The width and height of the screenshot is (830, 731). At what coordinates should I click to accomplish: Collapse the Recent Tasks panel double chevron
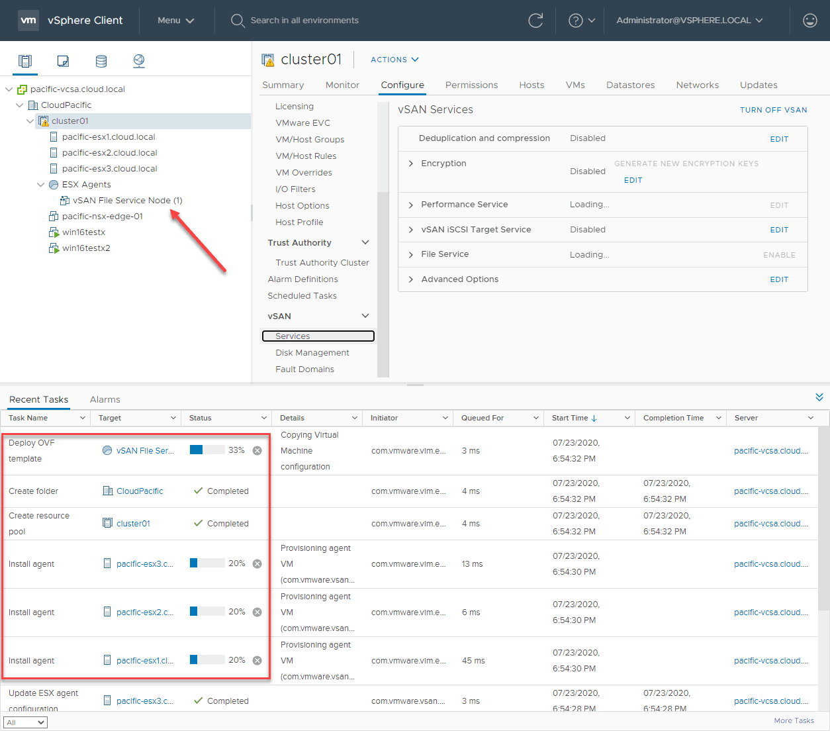[819, 397]
